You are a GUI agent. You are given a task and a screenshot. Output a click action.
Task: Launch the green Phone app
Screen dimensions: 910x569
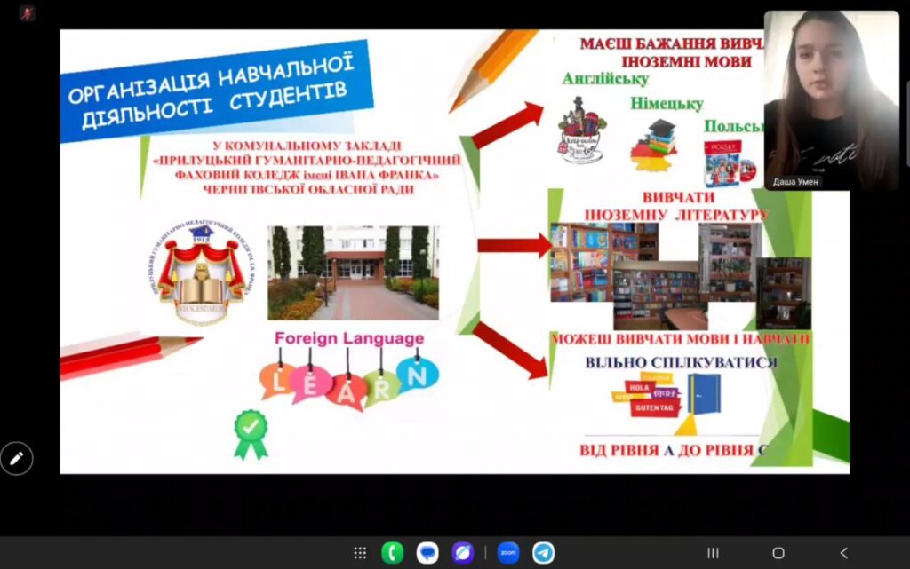click(x=392, y=553)
